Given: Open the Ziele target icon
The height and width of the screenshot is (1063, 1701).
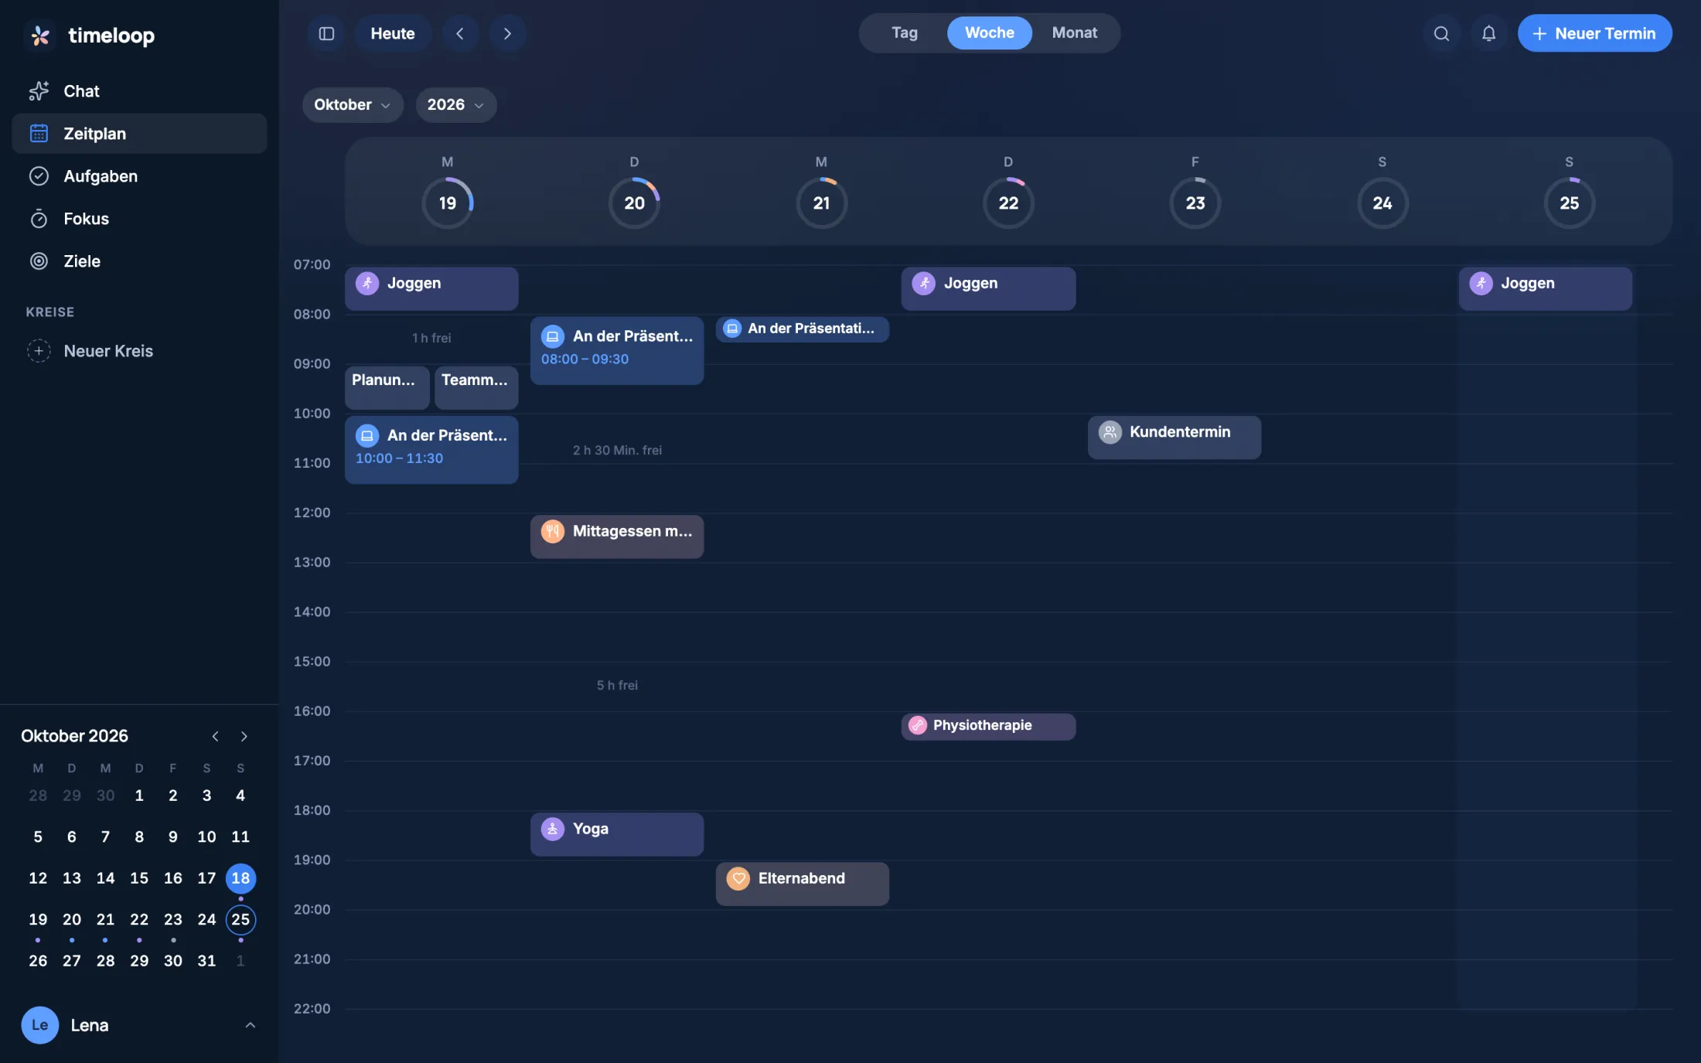Looking at the screenshot, I should pos(39,261).
